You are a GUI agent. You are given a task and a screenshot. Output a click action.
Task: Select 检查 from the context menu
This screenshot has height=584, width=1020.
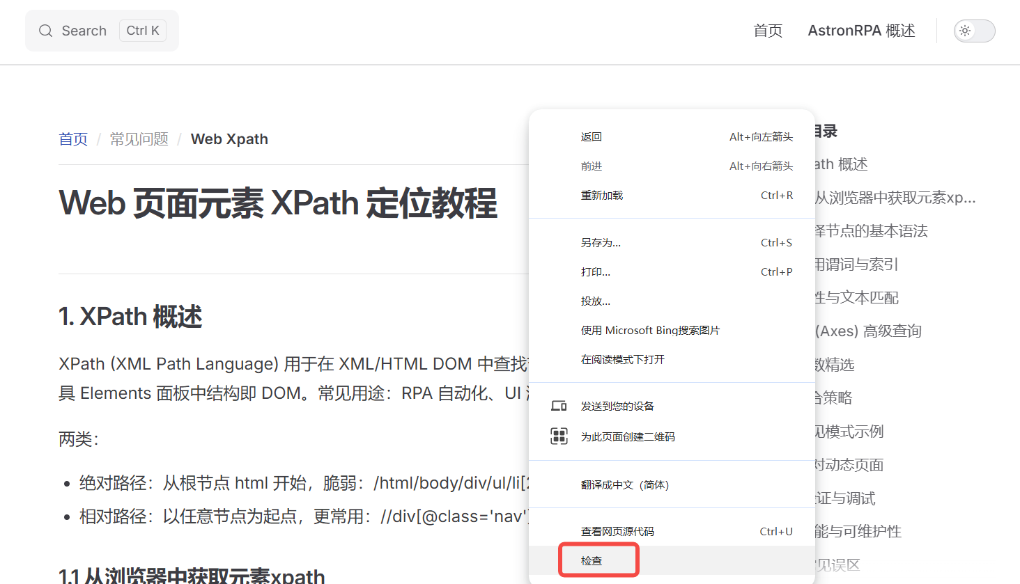592,561
